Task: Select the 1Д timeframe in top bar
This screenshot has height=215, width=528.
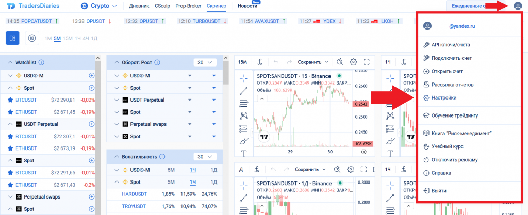Action: point(94,38)
